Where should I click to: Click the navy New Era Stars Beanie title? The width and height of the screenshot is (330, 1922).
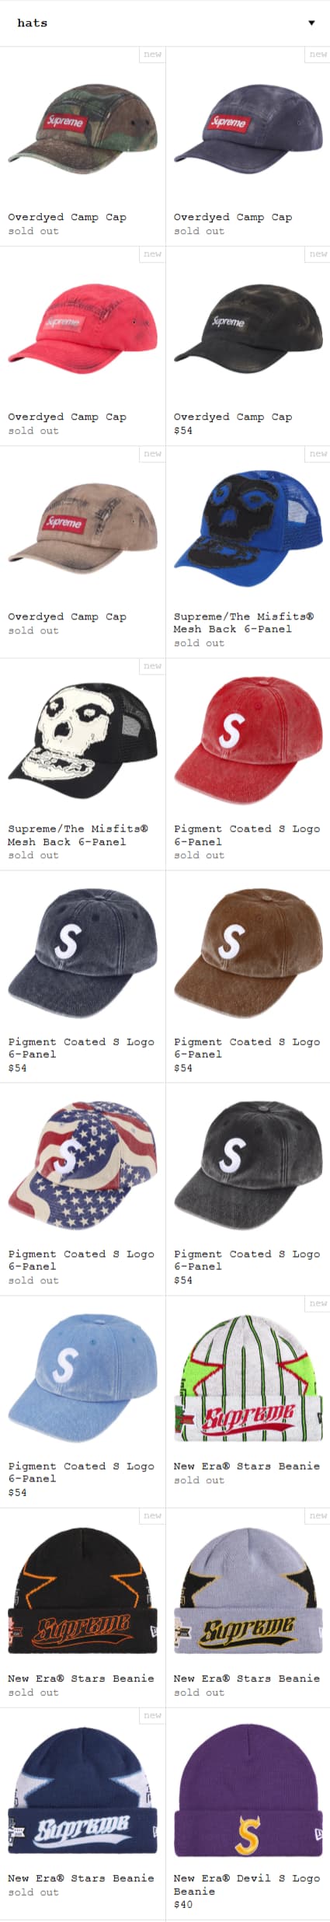click(x=81, y=1878)
